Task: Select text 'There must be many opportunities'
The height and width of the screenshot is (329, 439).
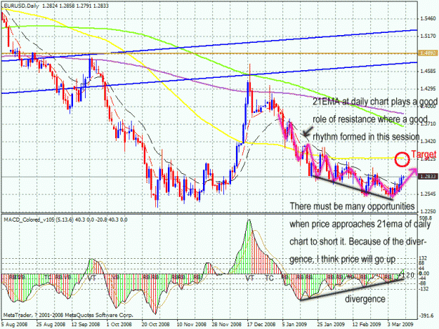Action: pyautogui.click(x=352, y=206)
